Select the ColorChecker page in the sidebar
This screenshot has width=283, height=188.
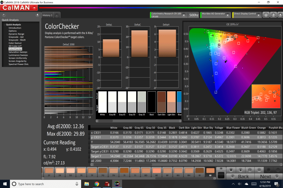coord(15,49)
